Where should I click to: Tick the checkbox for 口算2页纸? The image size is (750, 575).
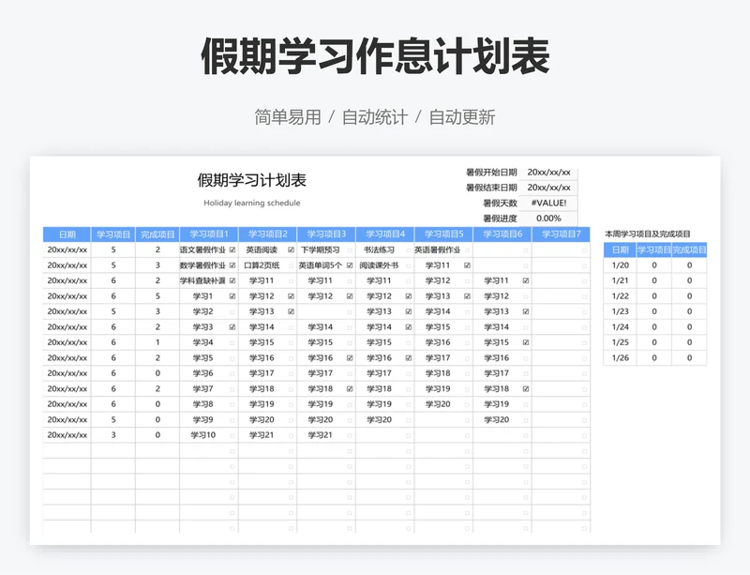click(291, 265)
